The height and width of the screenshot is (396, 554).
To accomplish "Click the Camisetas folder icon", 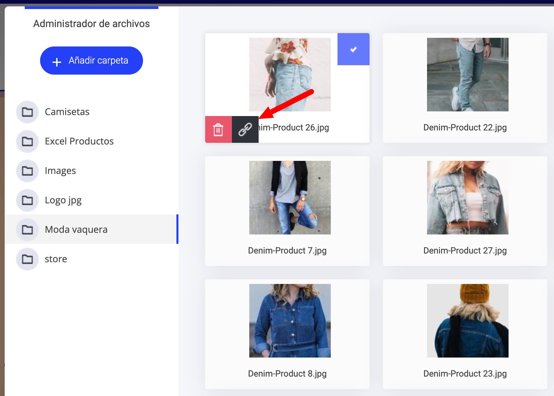I will click(27, 112).
